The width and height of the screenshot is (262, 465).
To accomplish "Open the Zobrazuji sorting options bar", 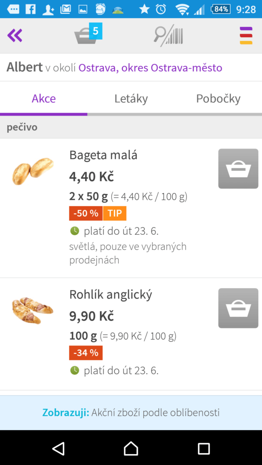I will point(131,412).
